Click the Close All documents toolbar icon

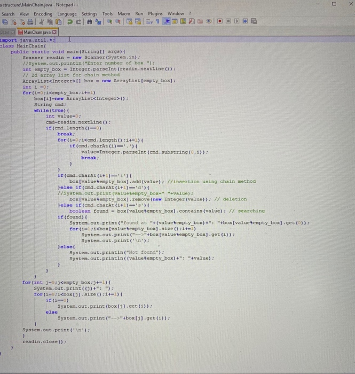(22, 22)
